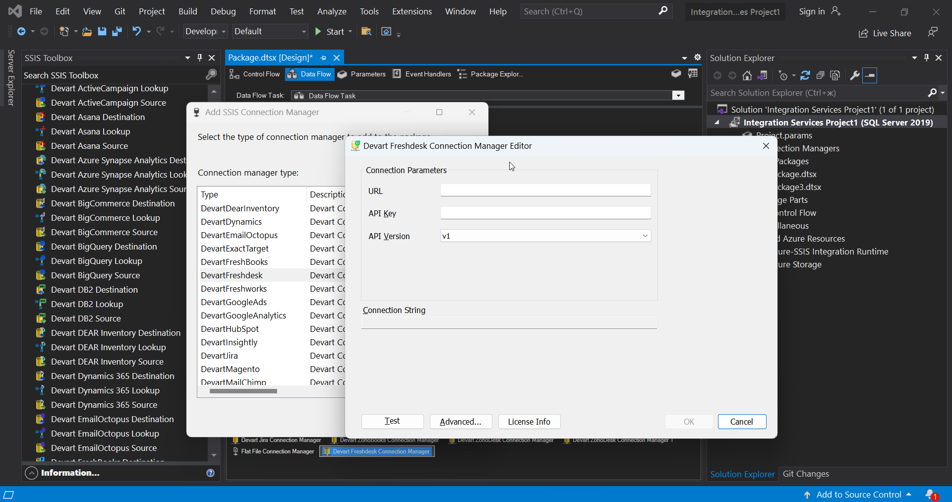Click the API Key input field
The width and height of the screenshot is (952, 502).
[544, 213]
